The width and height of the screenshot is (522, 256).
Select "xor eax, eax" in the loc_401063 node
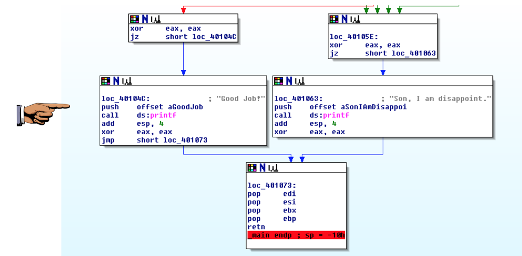(310, 132)
